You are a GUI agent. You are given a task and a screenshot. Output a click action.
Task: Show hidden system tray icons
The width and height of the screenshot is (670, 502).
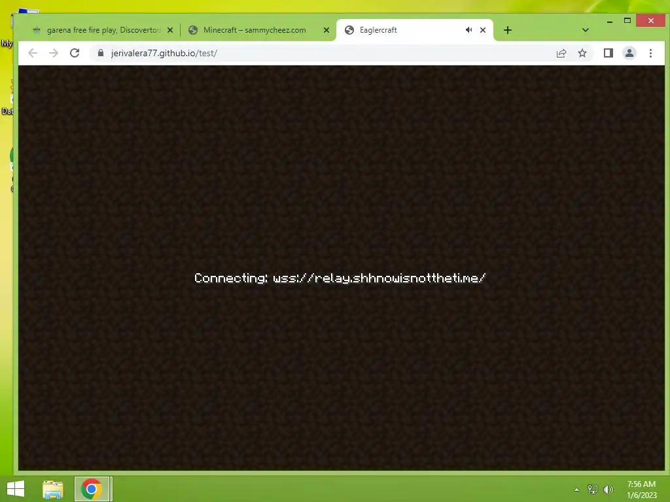(x=576, y=490)
